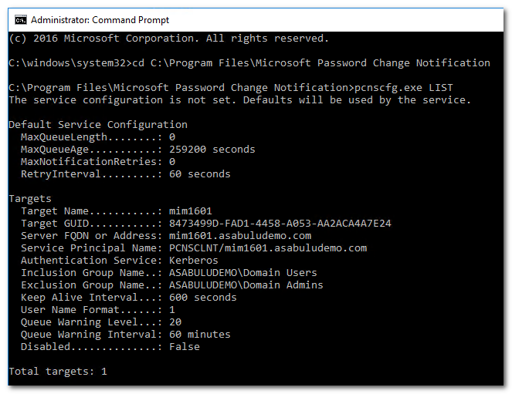Click the Service Principal Name PCNSCLNT value
The width and height of the screenshot is (512, 394).
(x=267, y=248)
